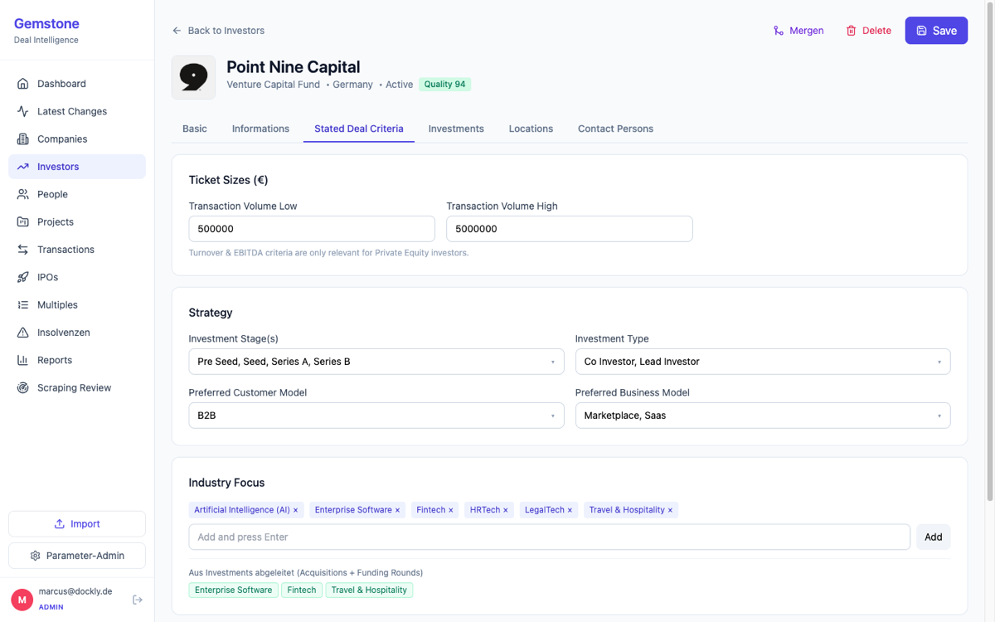Screen dimensions: 995x622
Task: Click the People users icon
Action: tap(22, 194)
